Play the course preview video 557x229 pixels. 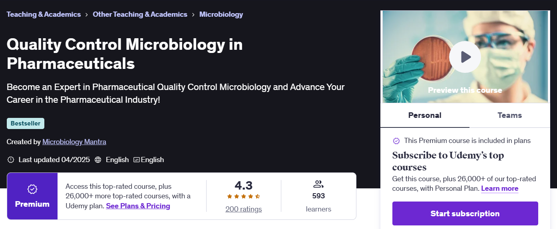pyautogui.click(x=465, y=57)
